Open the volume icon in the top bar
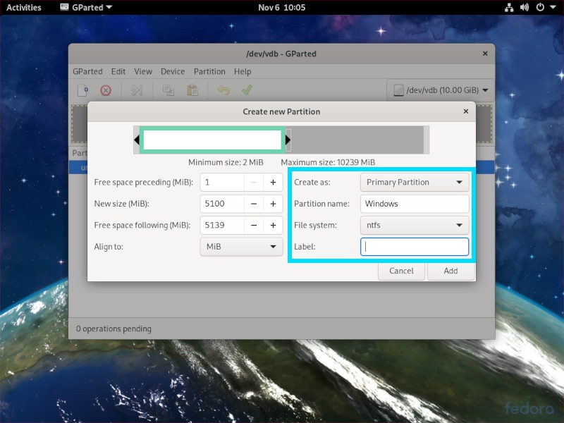 click(523, 7)
